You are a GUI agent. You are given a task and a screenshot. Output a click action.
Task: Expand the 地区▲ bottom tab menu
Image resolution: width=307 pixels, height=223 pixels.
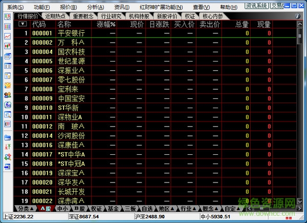(x=166, y=209)
